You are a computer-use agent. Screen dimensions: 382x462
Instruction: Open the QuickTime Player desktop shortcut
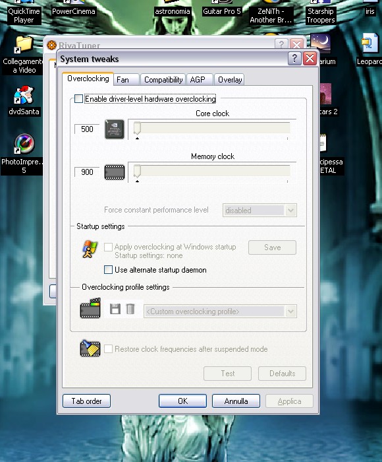tap(24, 13)
